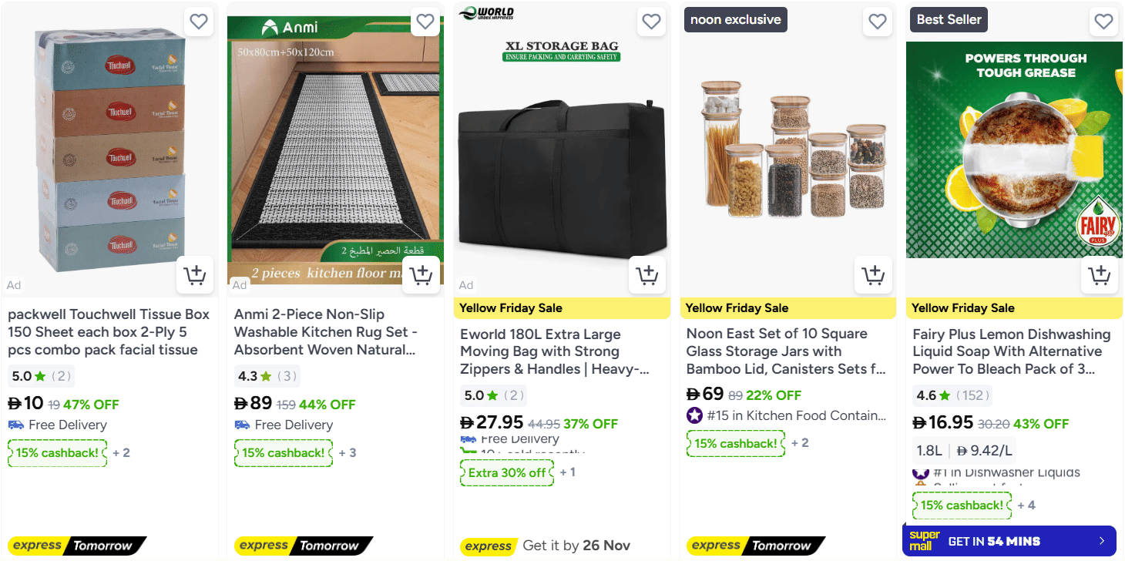Viewport: 1125px width, 561px height.
Task: Open Fairy Plus supermall delivery chevron
Action: tap(1101, 541)
